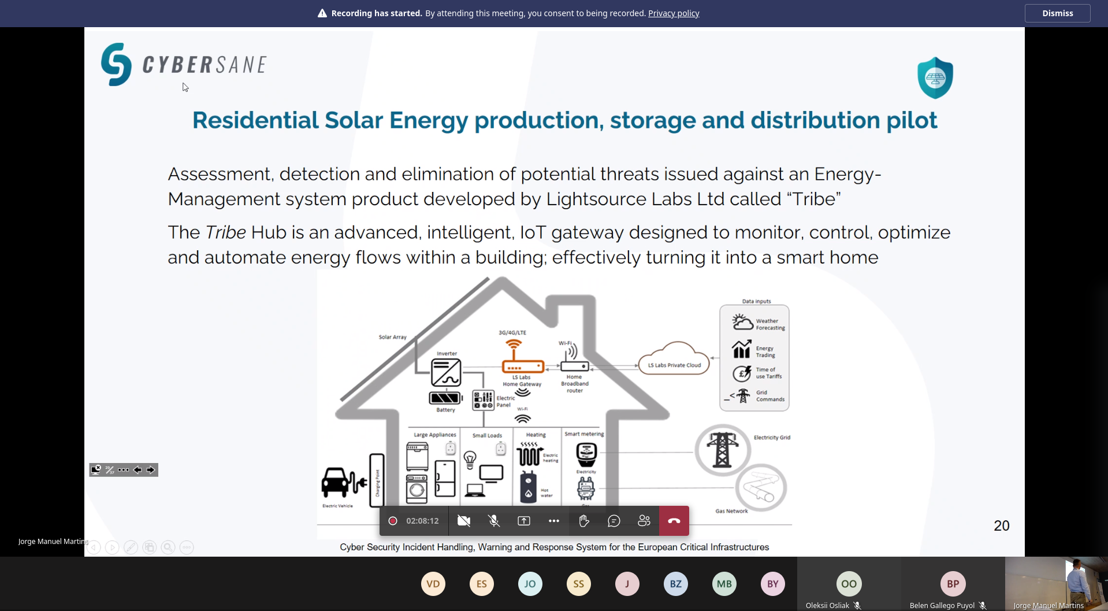Select Jorge Manuel Martins video tile
The width and height of the screenshot is (1108, 611).
click(x=1057, y=584)
